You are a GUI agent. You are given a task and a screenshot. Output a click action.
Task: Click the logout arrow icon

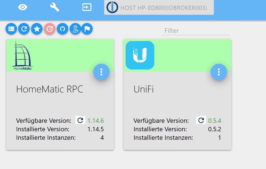[x=87, y=7]
